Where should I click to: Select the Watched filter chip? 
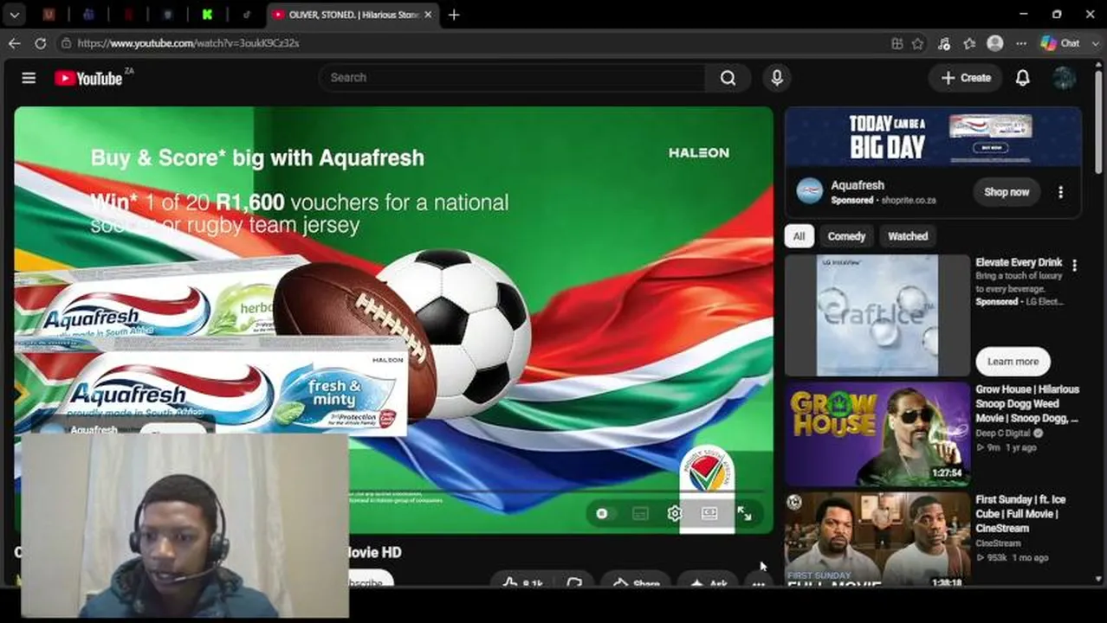908,236
